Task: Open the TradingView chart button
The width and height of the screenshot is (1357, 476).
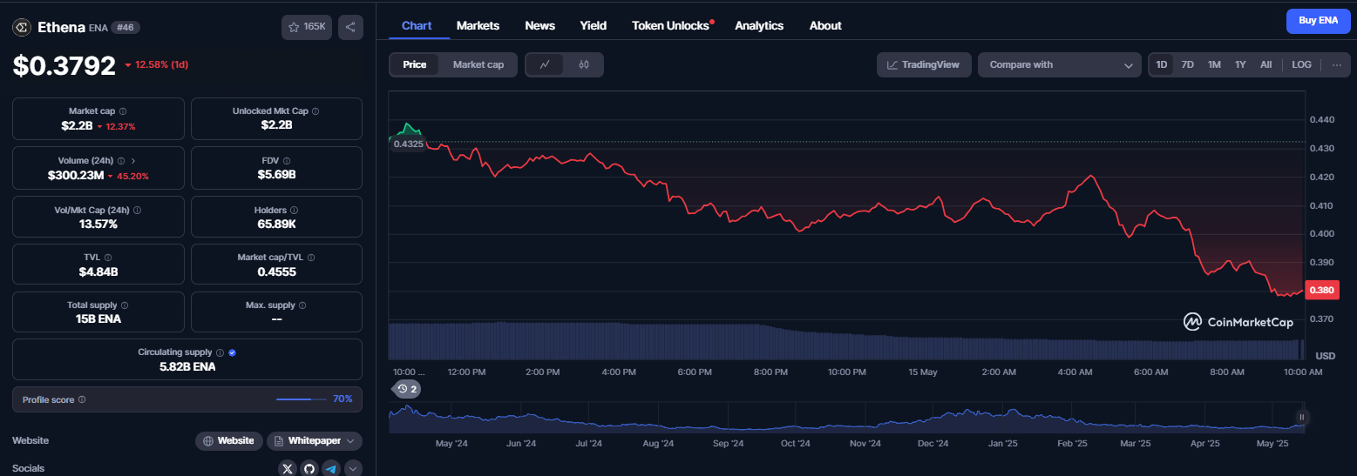Action: [x=924, y=64]
